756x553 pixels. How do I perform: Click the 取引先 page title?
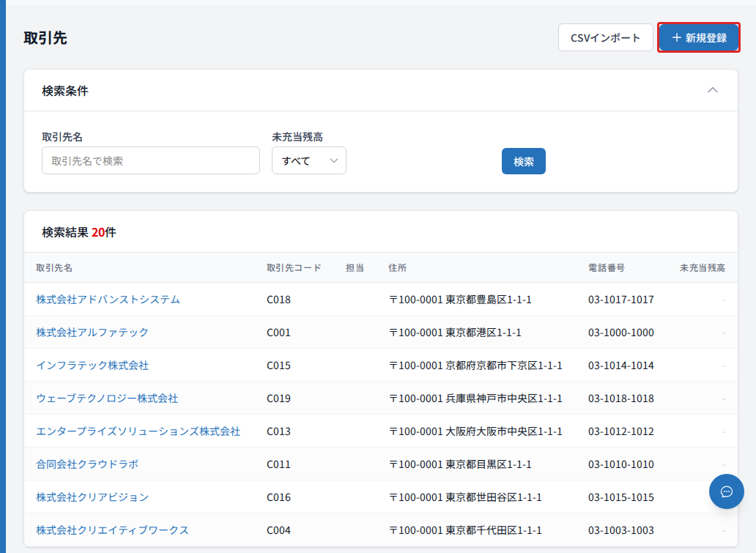click(x=45, y=37)
